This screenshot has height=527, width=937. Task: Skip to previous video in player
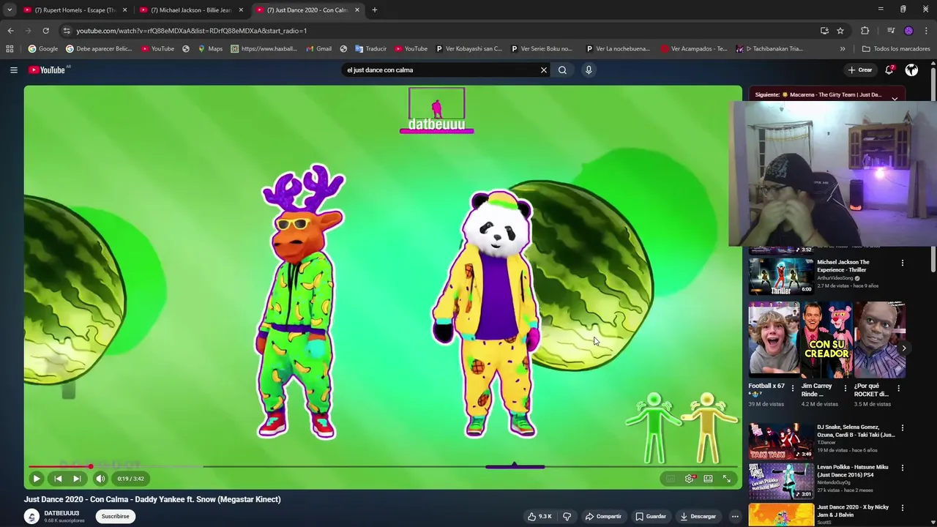[58, 479]
